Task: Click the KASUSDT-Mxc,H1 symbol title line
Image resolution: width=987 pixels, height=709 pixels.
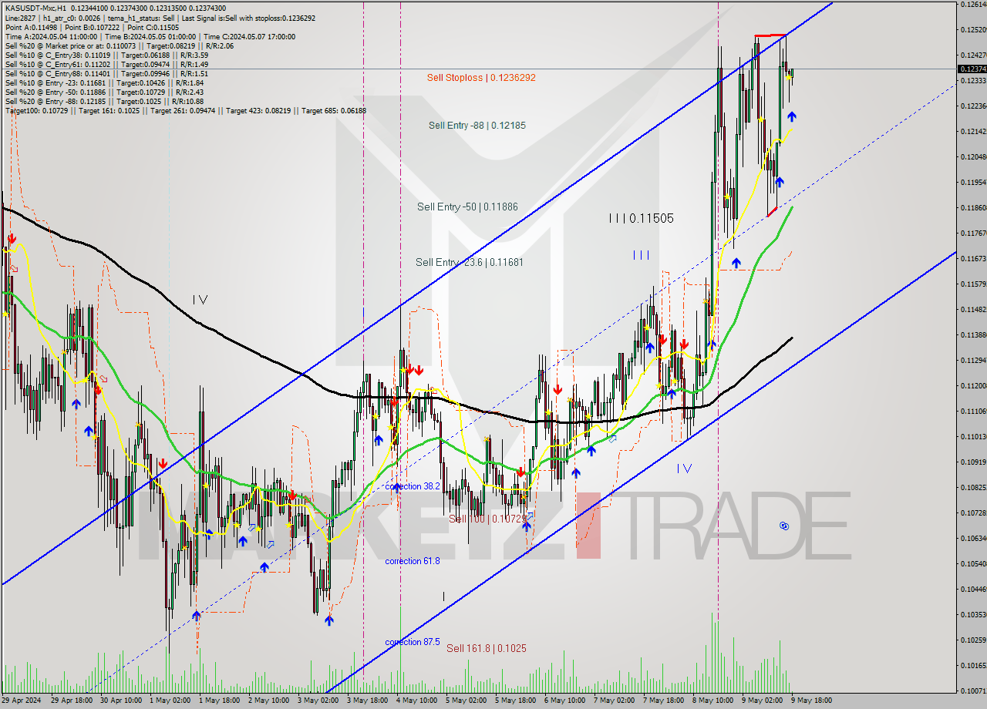Action: tap(115, 8)
